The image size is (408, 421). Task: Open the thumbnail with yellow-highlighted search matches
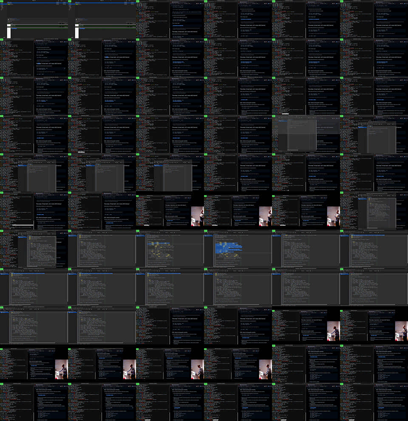[170, 249]
